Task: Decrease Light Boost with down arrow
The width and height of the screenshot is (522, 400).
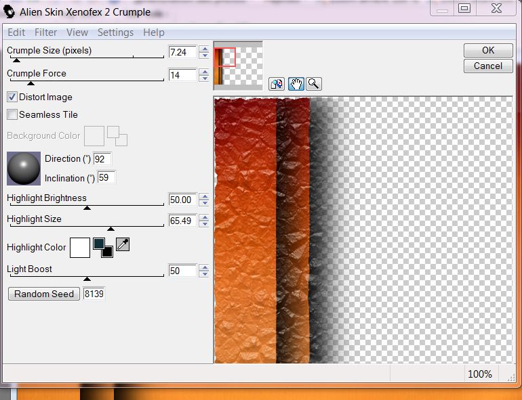Action: coord(204,274)
